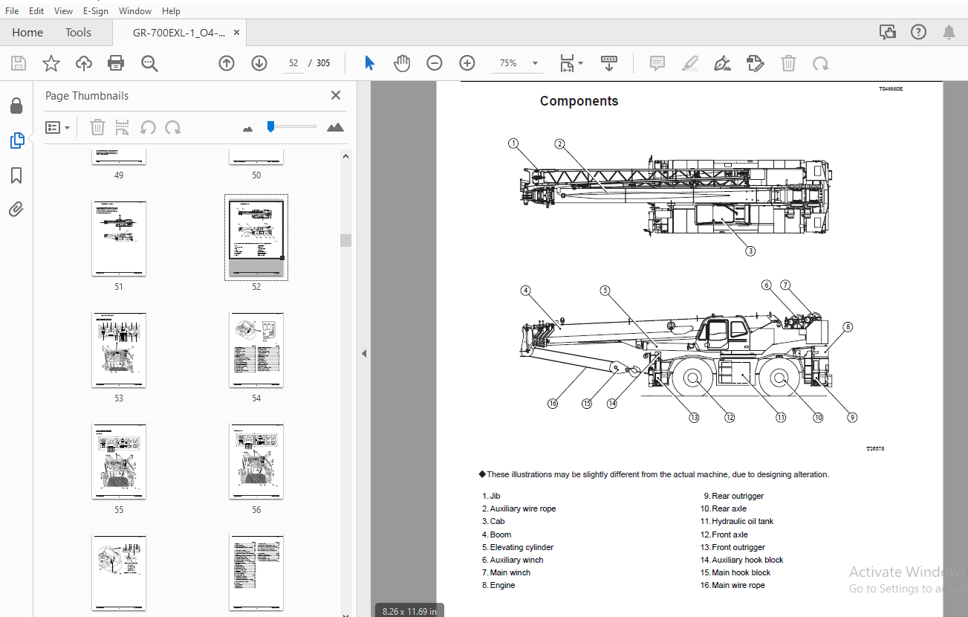Close the GR-700EXL-1 document tab
Image resolution: width=968 pixels, height=617 pixels.
pyautogui.click(x=237, y=33)
